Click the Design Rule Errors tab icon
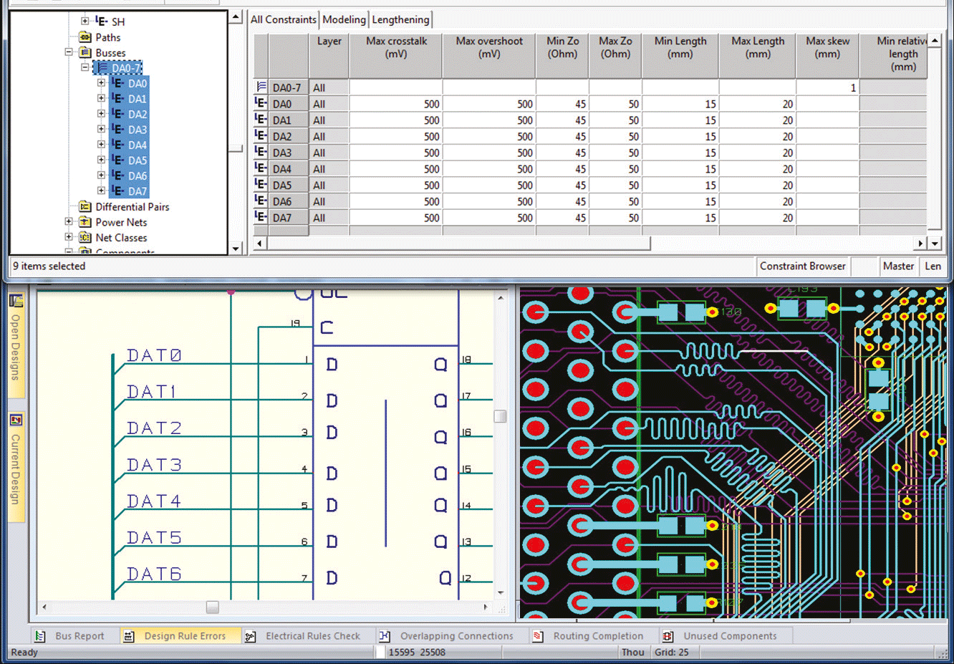 pyautogui.click(x=129, y=636)
